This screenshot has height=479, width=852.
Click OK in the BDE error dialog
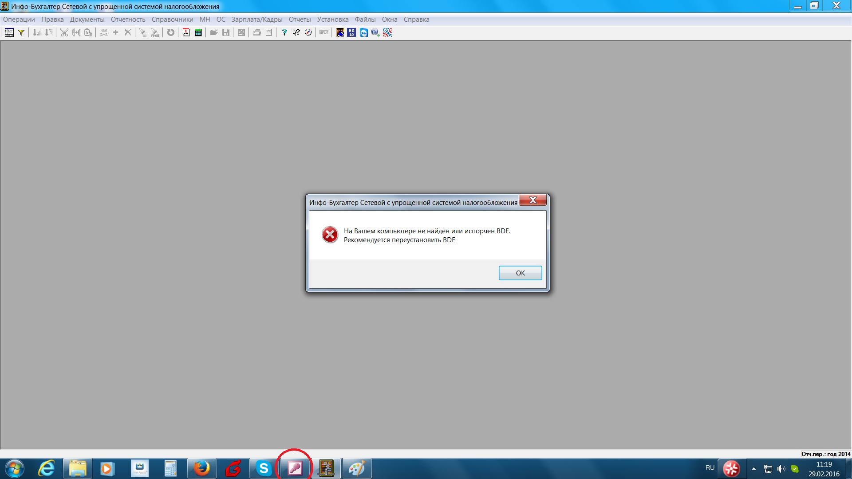coord(520,273)
